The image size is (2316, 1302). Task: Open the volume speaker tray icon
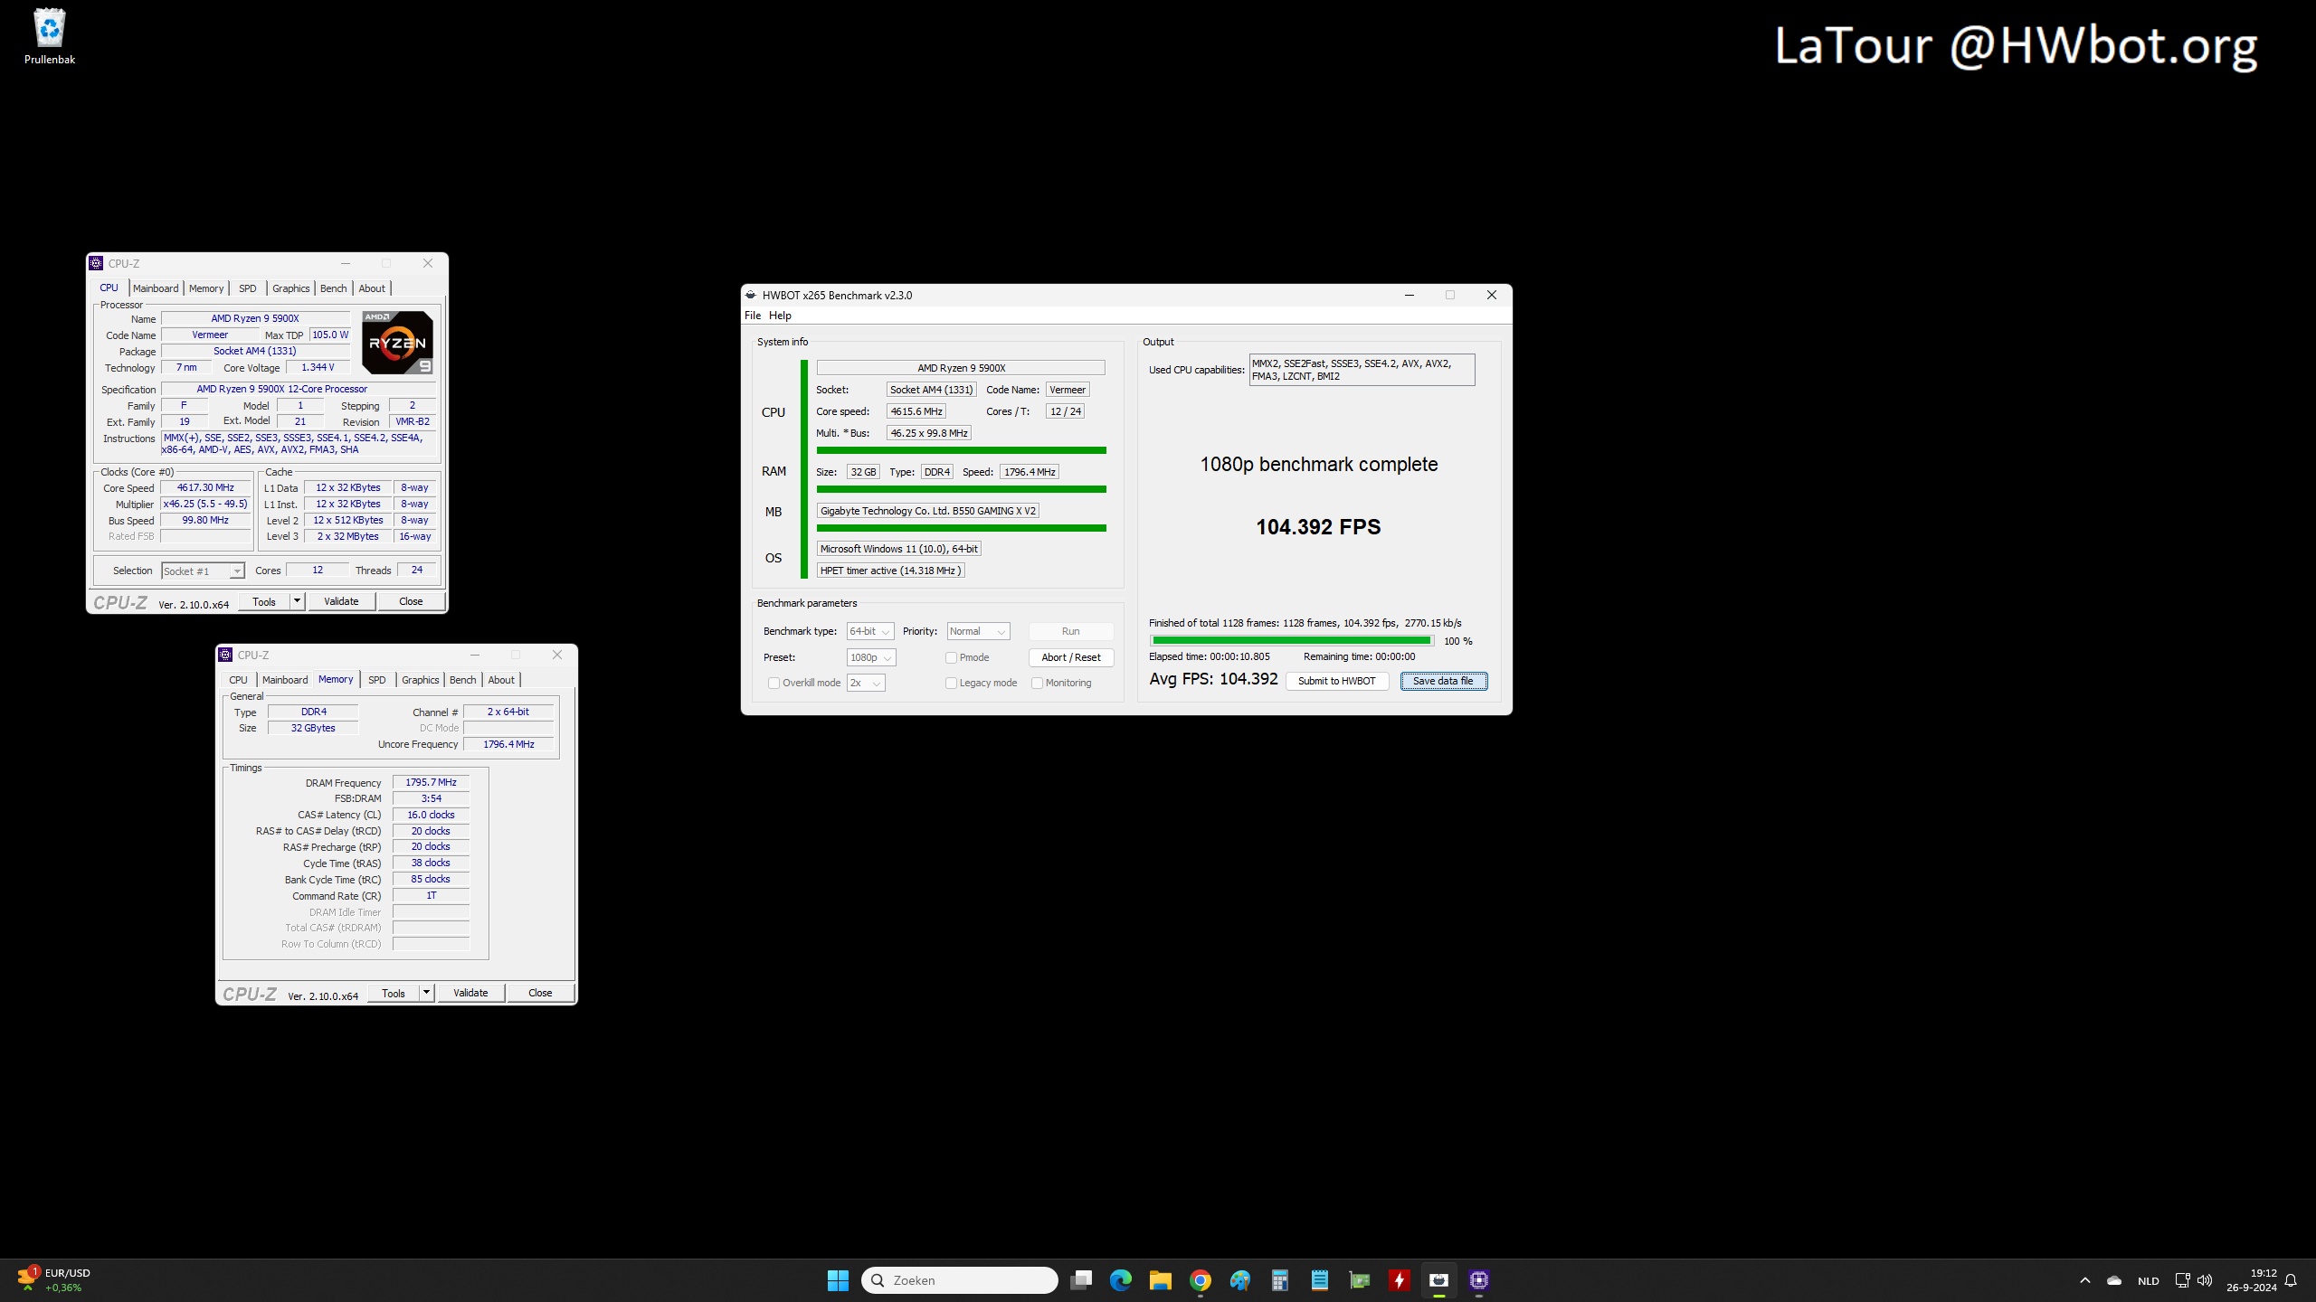point(2205,1280)
